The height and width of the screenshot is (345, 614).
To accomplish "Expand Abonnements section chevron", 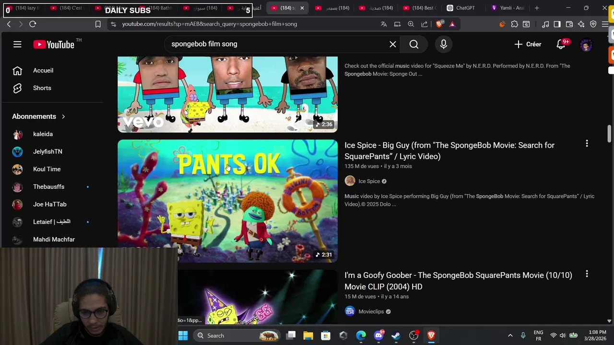I will pos(63,116).
